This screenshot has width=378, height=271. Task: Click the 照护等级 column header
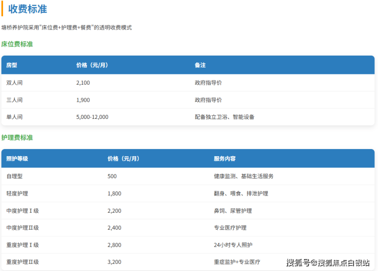click(17, 159)
